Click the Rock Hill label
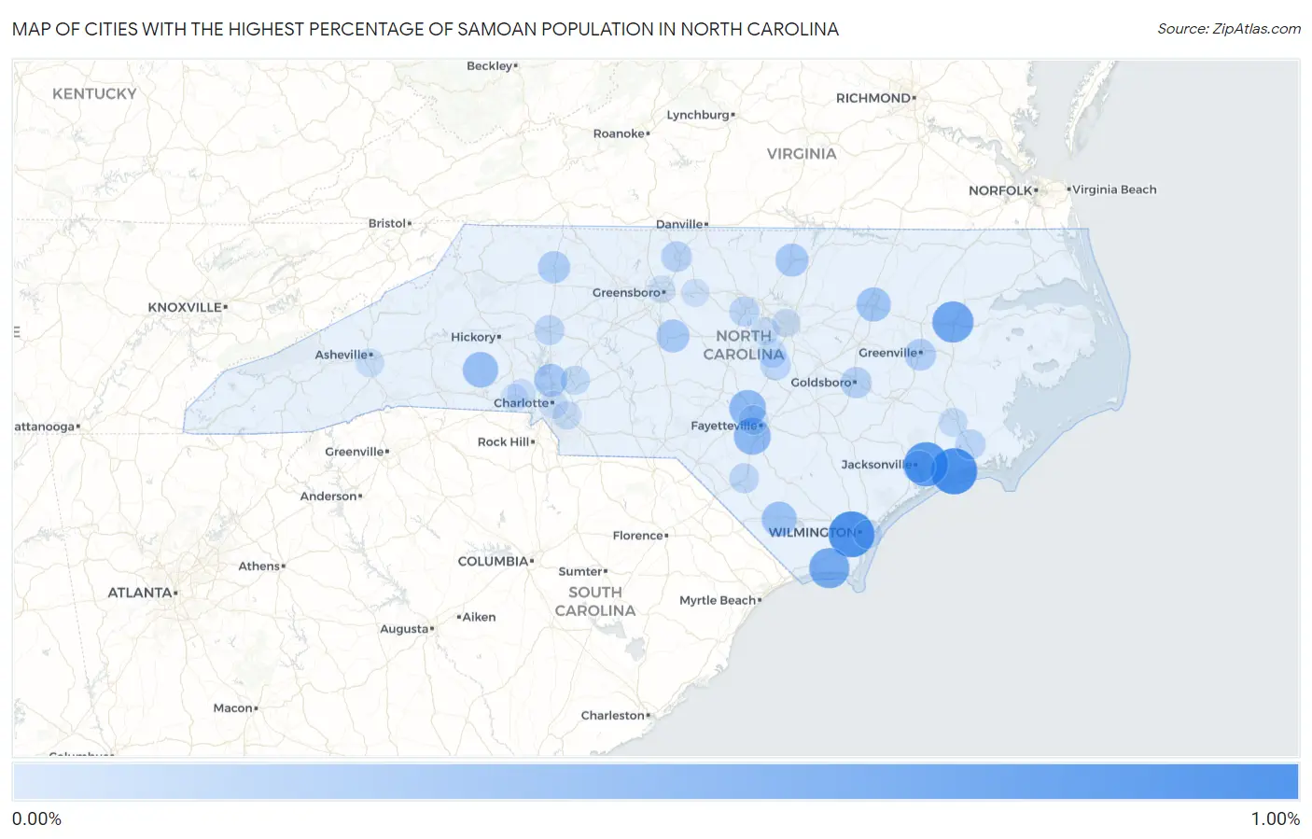 click(x=504, y=441)
